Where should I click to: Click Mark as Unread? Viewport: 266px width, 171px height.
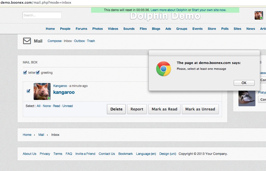200,109
